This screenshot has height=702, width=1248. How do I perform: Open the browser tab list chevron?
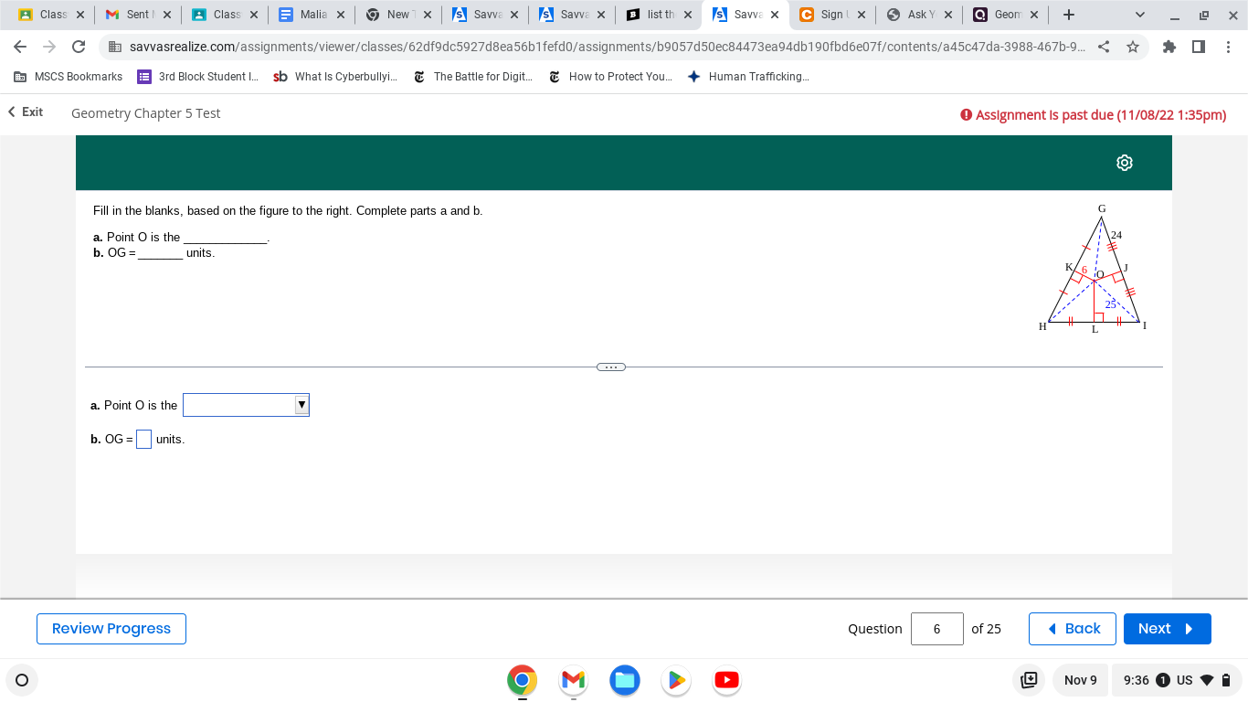(x=1139, y=15)
